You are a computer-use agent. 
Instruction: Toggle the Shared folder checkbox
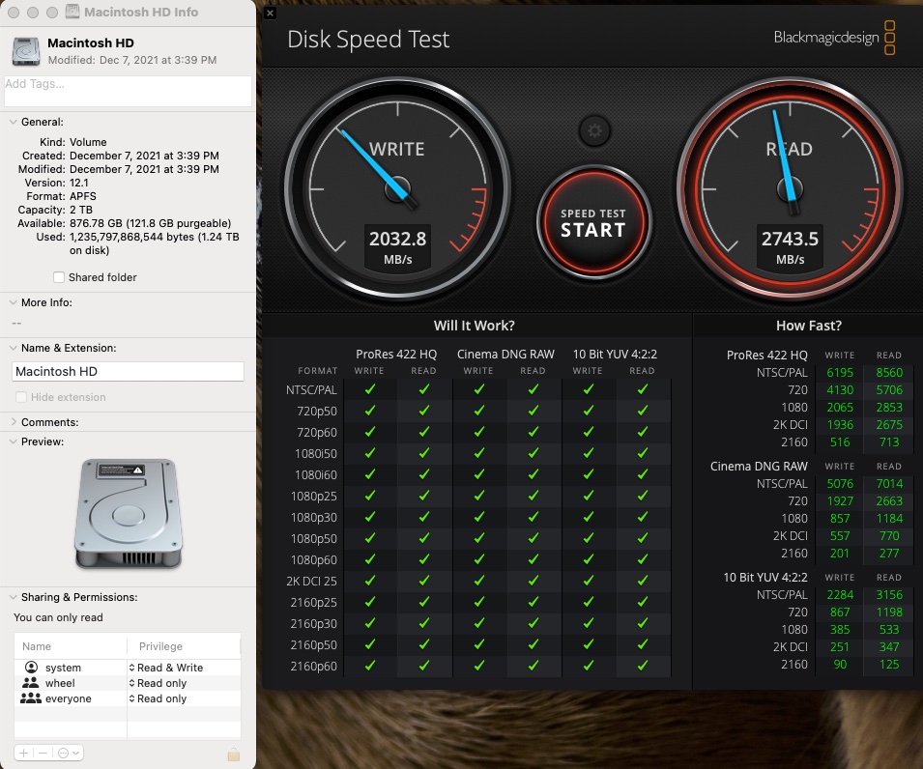[x=59, y=277]
